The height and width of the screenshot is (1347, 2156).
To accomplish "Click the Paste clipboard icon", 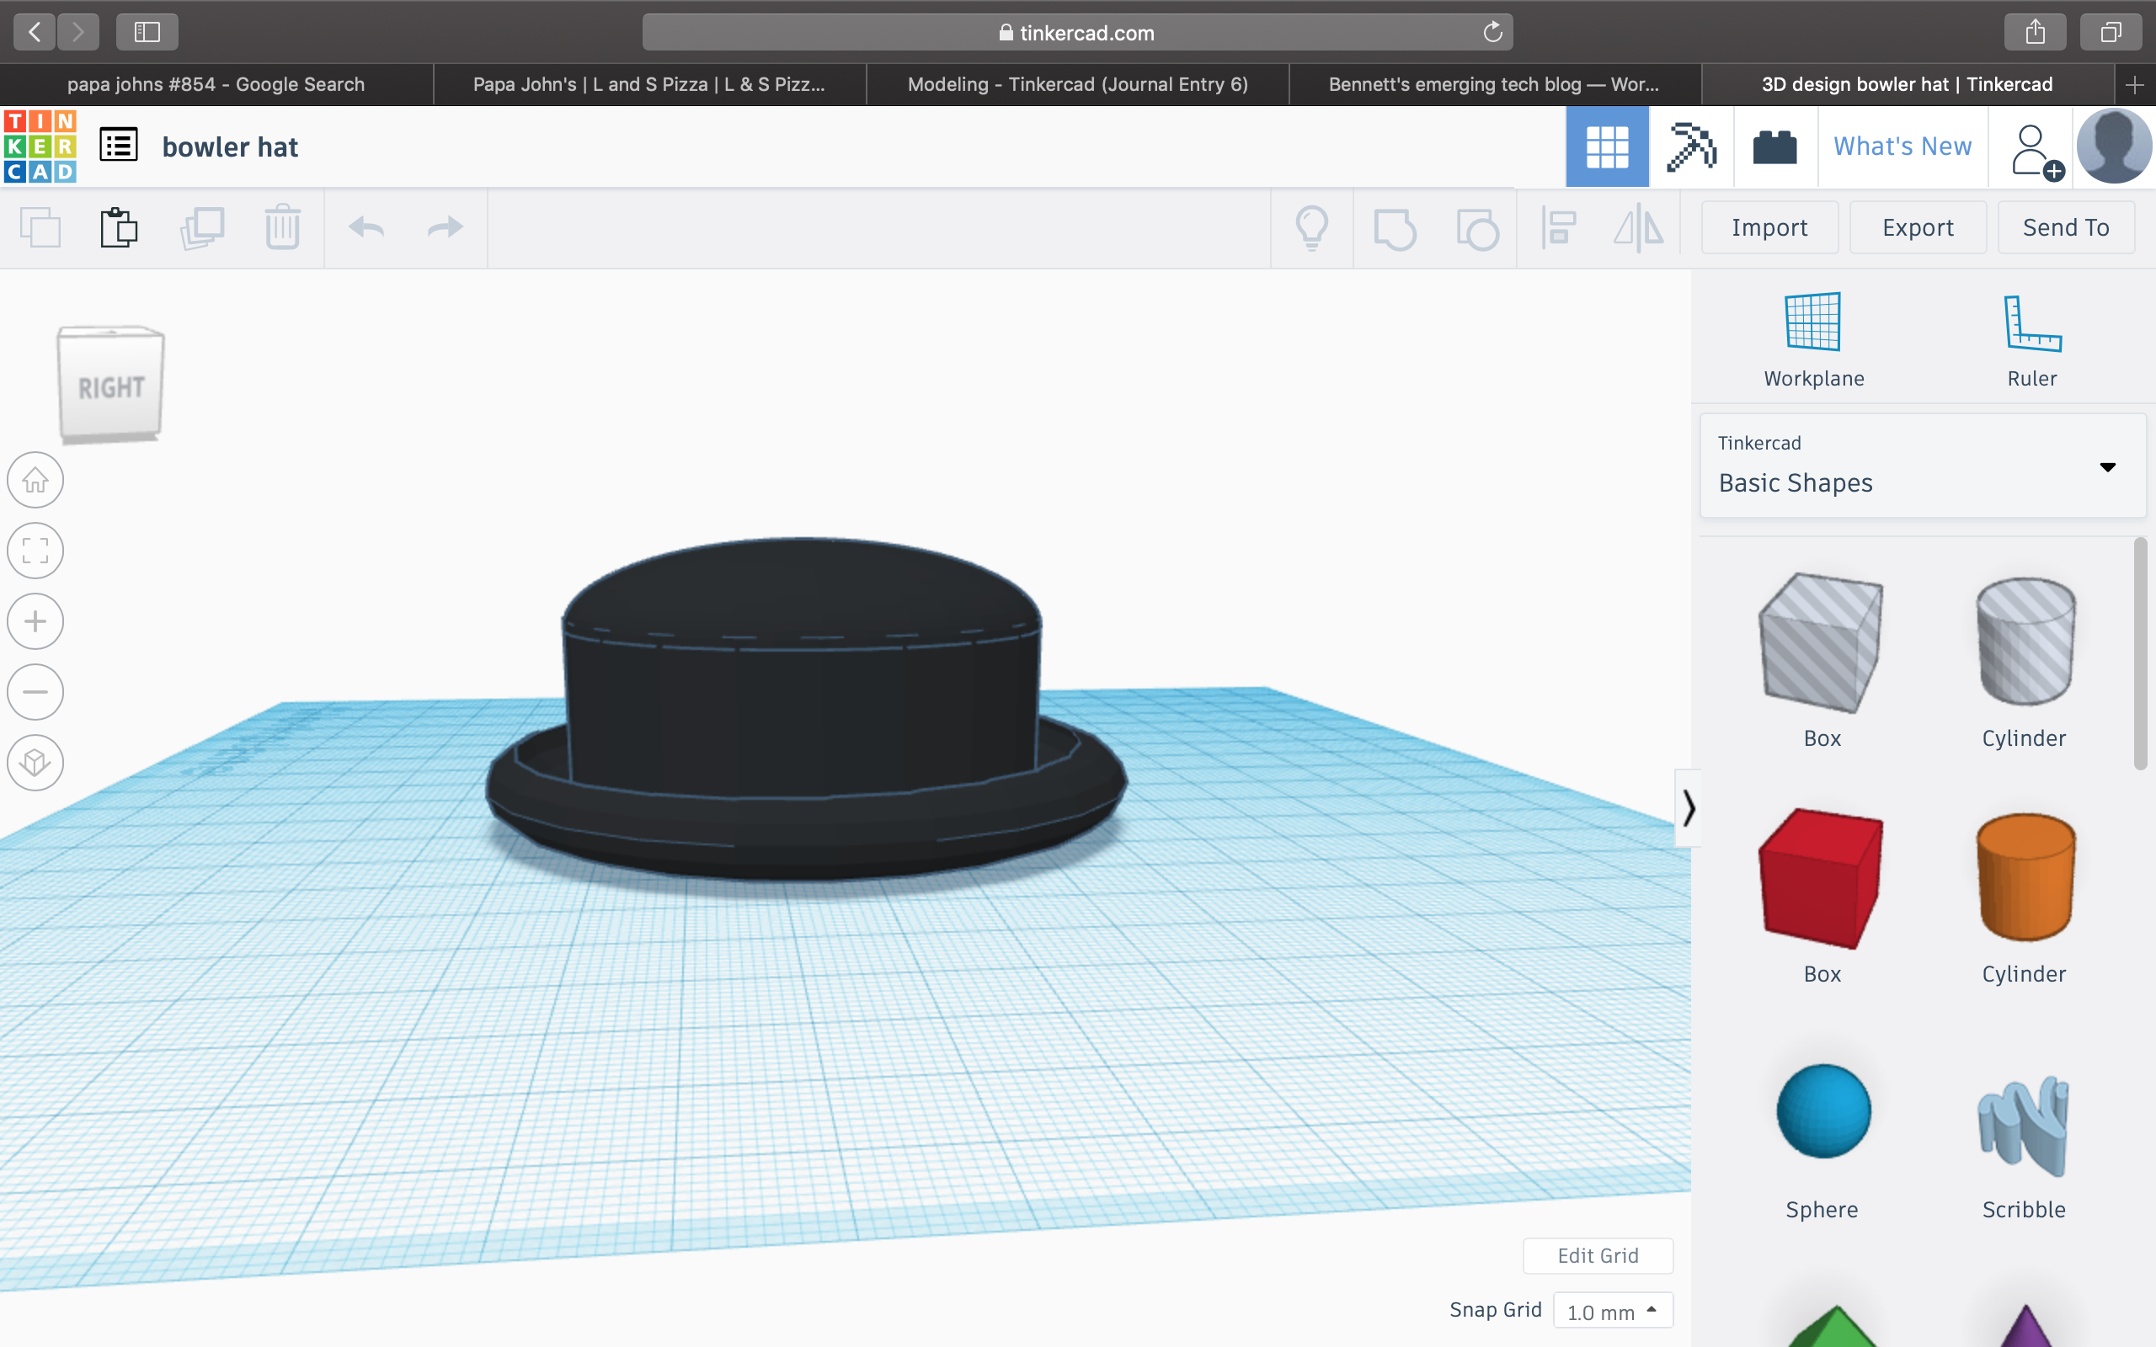I will pyautogui.click(x=119, y=228).
